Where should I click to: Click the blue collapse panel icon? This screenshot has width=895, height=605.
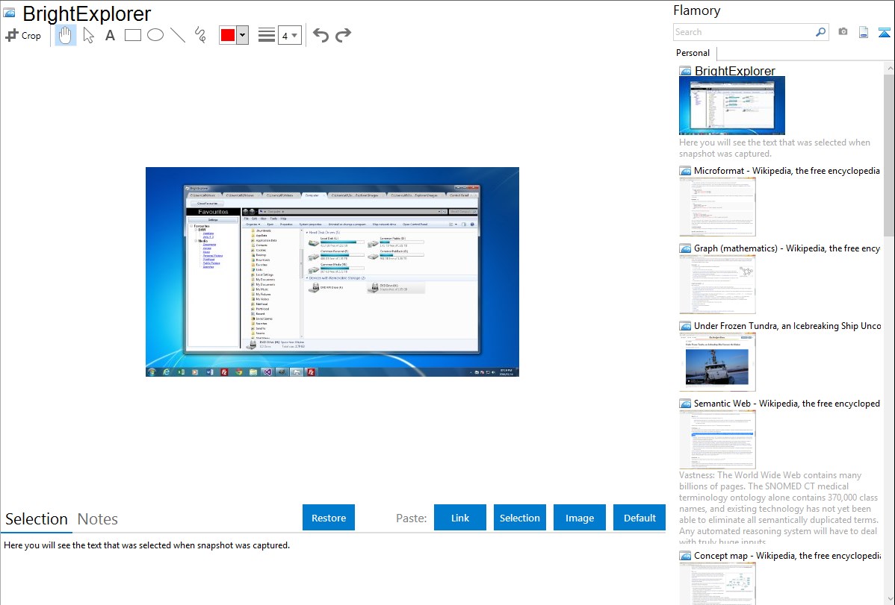pyautogui.click(x=884, y=33)
